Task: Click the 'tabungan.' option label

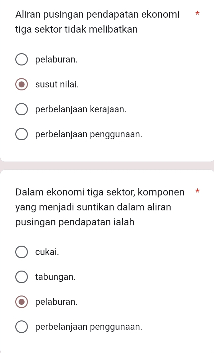Action: (55, 277)
